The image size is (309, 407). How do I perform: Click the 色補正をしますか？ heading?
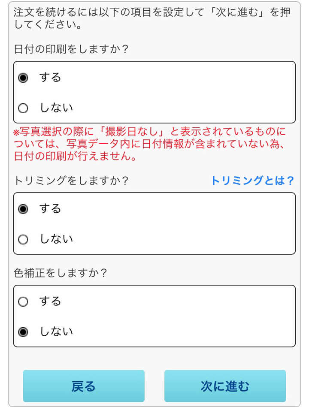(x=60, y=273)
